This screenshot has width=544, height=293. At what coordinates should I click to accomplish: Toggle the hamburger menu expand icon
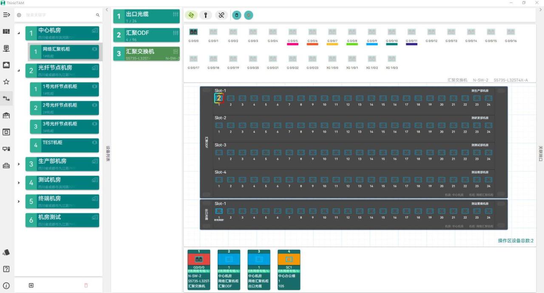6,15
